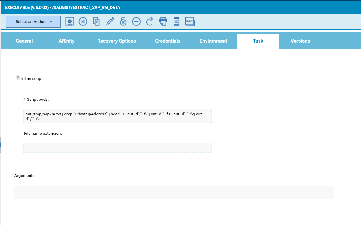Image resolution: width=361 pixels, height=225 pixels.
Task: Click the document list icon
Action: coord(176,21)
